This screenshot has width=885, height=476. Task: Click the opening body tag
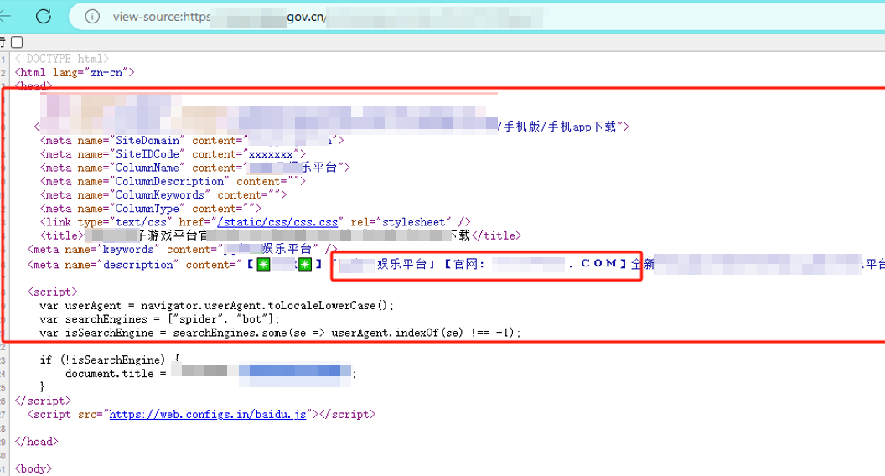(x=34, y=468)
